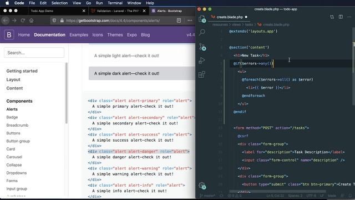
Task: Open the Dropdowns docs page
Action: (17, 173)
